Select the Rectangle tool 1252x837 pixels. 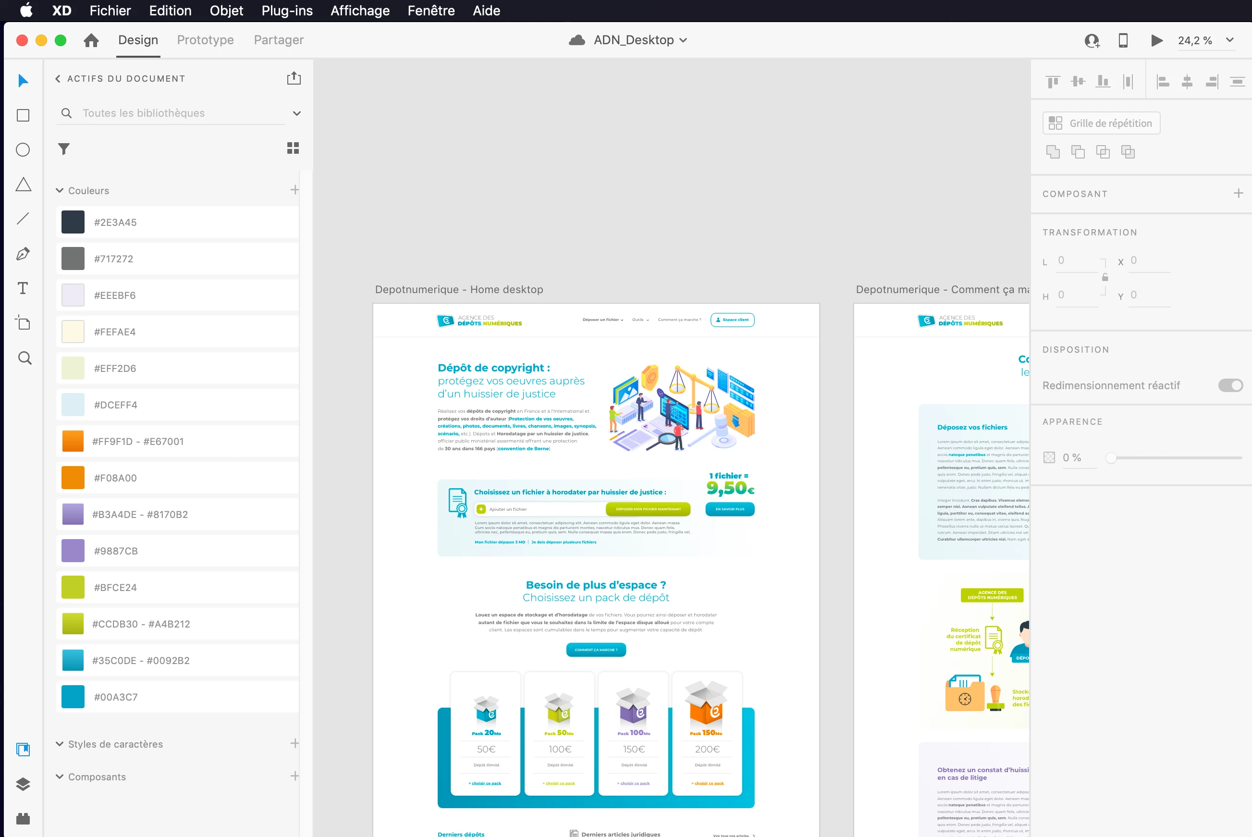(23, 115)
